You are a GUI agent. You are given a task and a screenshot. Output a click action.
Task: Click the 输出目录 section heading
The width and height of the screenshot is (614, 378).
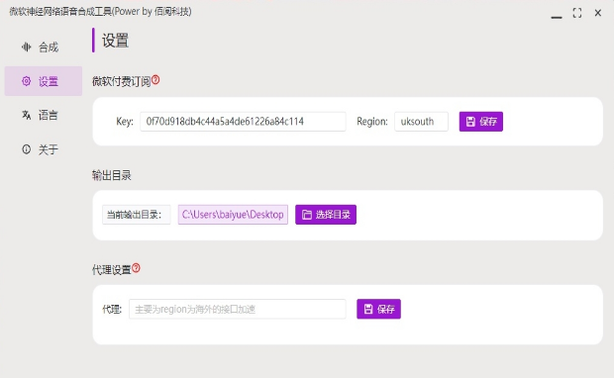112,175
